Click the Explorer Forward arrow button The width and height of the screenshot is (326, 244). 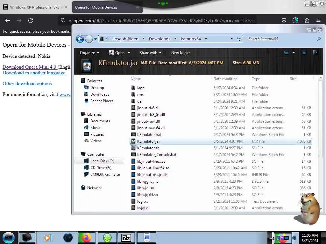tap(89, 39)
